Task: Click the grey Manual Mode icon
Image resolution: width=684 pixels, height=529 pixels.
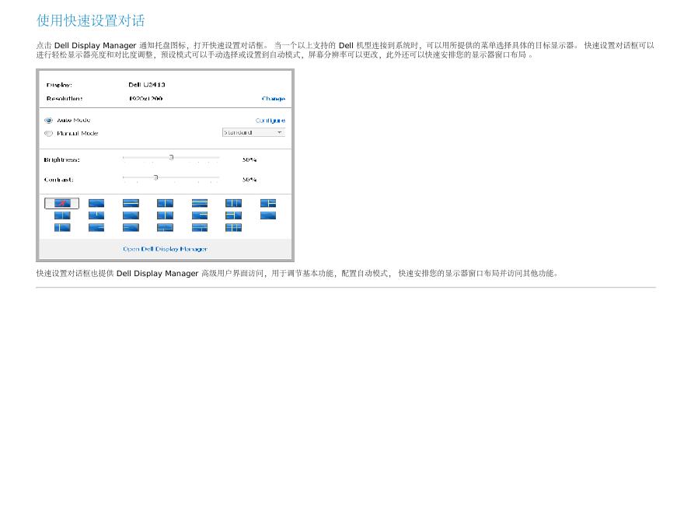Action: 48,134
